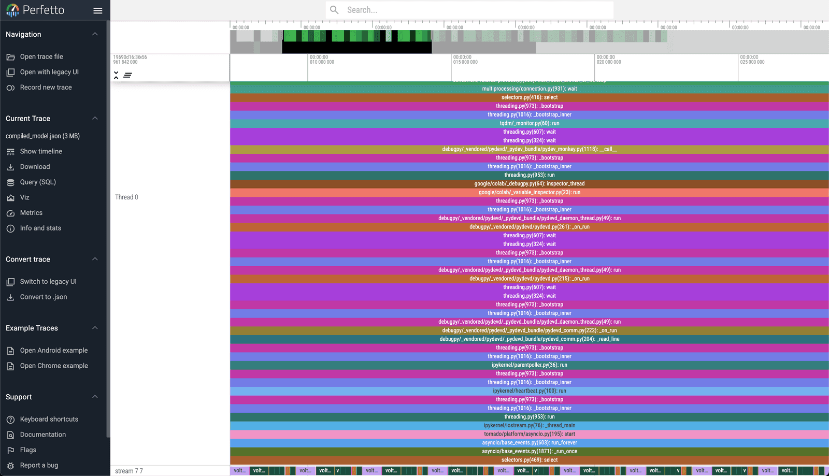The height and width of the screenshot is (476, 829).
Task: Click the Metrics gauge icon
Action: point(10,213)
